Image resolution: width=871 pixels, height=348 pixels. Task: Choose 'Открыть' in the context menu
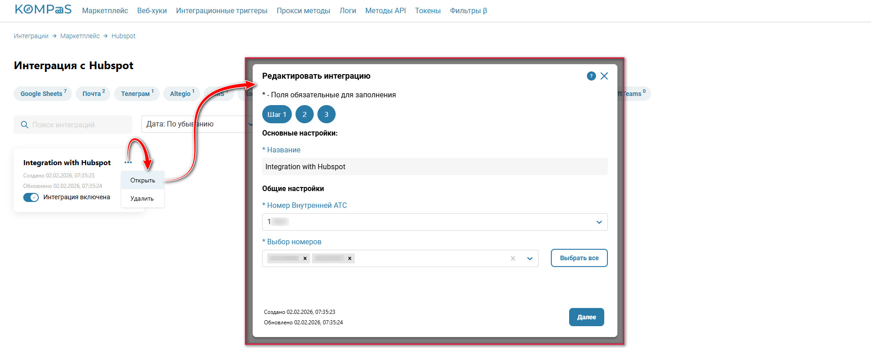[143, 180]
